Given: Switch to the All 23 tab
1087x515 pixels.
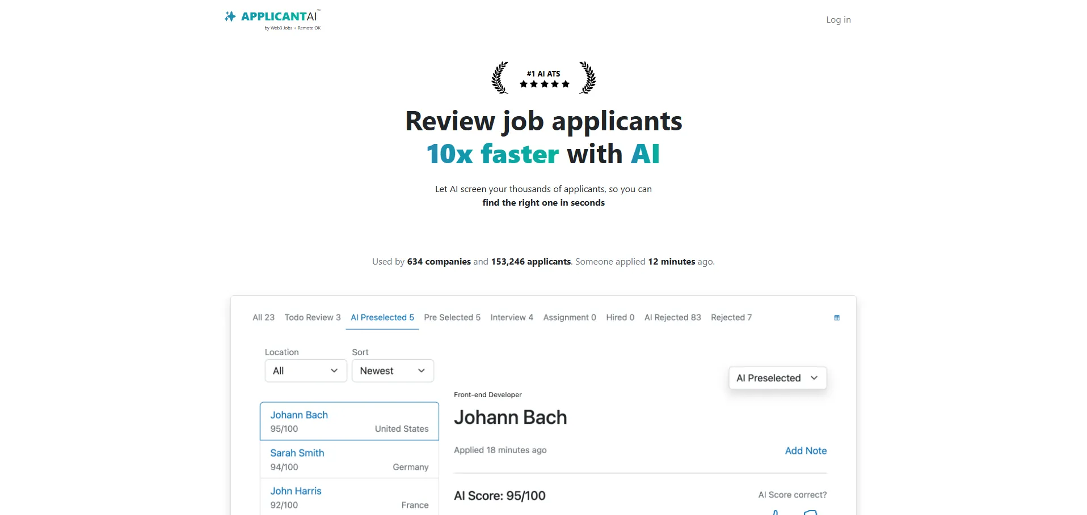Looking at the screenshot, I should [263, 317].
